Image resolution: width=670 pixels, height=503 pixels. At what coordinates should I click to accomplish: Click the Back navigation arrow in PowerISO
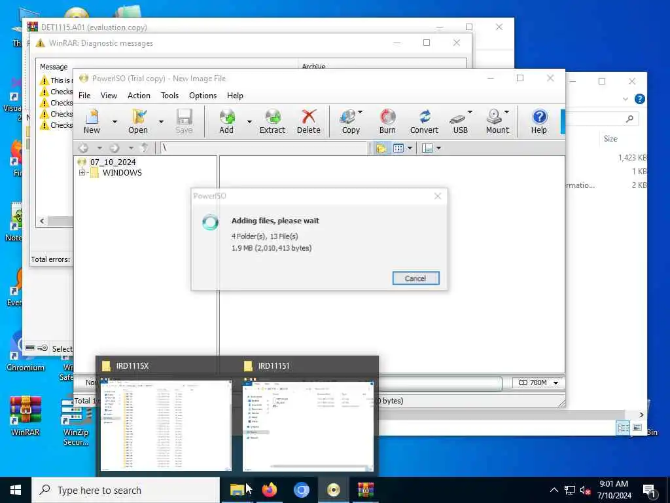83,148
